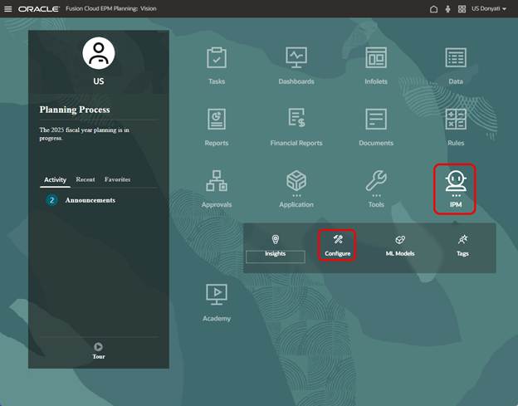
Task: Expand the Application cluster
Action: [296, 182]
